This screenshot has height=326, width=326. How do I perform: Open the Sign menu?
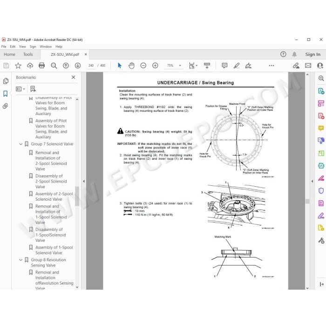[x=33, y=47]
